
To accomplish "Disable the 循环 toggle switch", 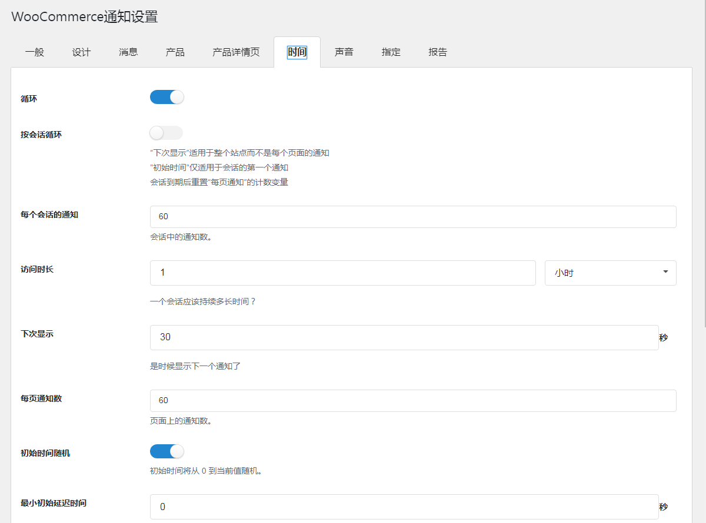I will [x=166, y=97].
